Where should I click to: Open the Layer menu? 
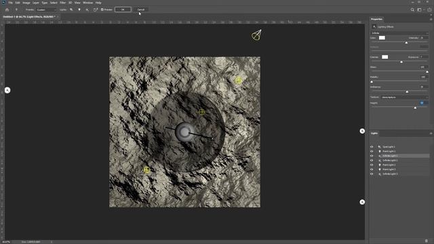coord(36,3)
